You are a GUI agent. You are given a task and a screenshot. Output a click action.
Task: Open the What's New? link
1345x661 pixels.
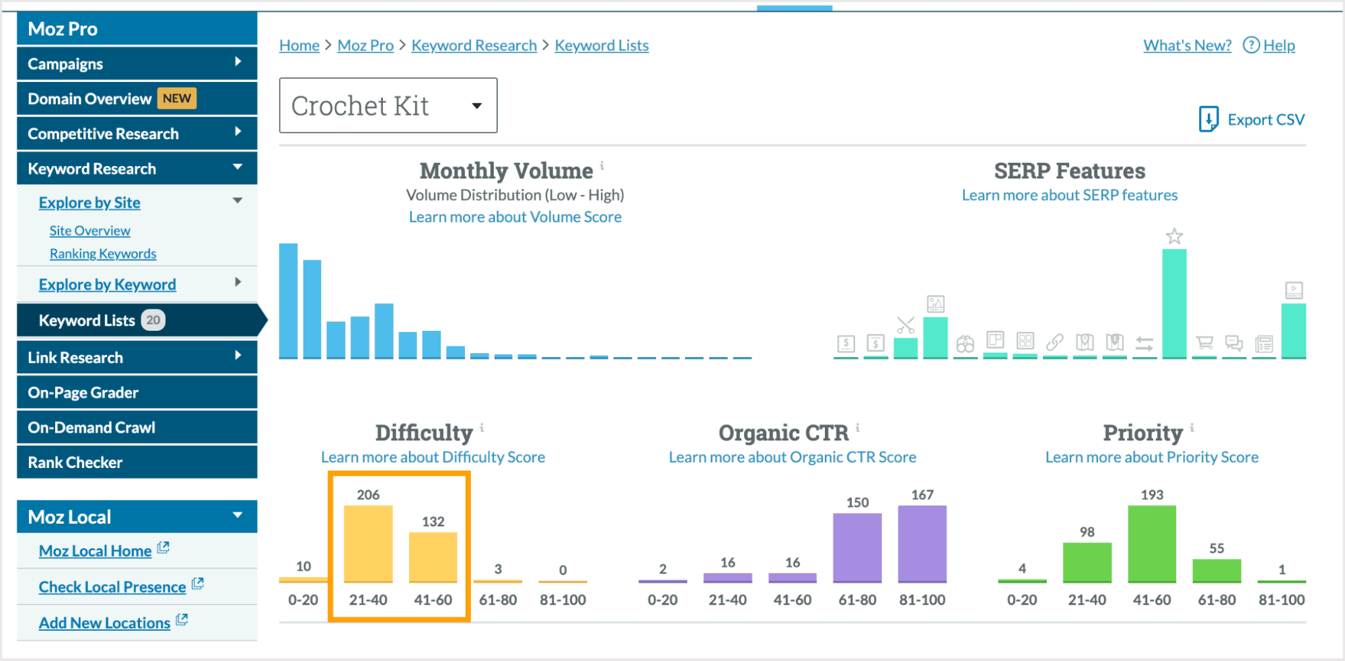(x=1187, y=45)
